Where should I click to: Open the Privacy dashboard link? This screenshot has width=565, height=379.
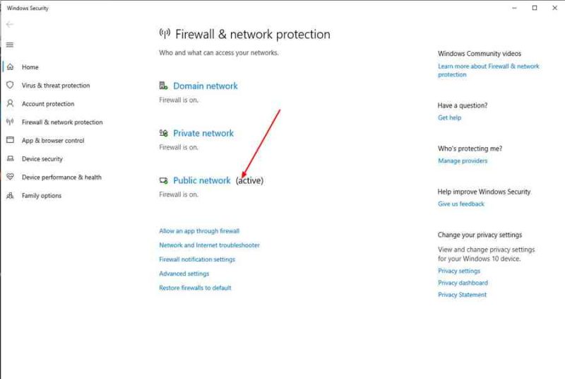tap(463, 283)
